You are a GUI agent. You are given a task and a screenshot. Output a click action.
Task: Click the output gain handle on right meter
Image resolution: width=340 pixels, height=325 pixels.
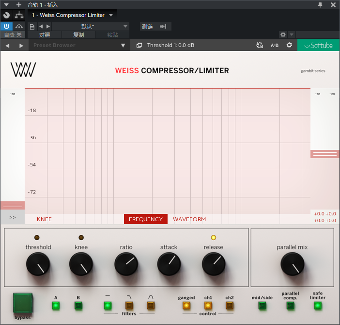pos(325,154)
